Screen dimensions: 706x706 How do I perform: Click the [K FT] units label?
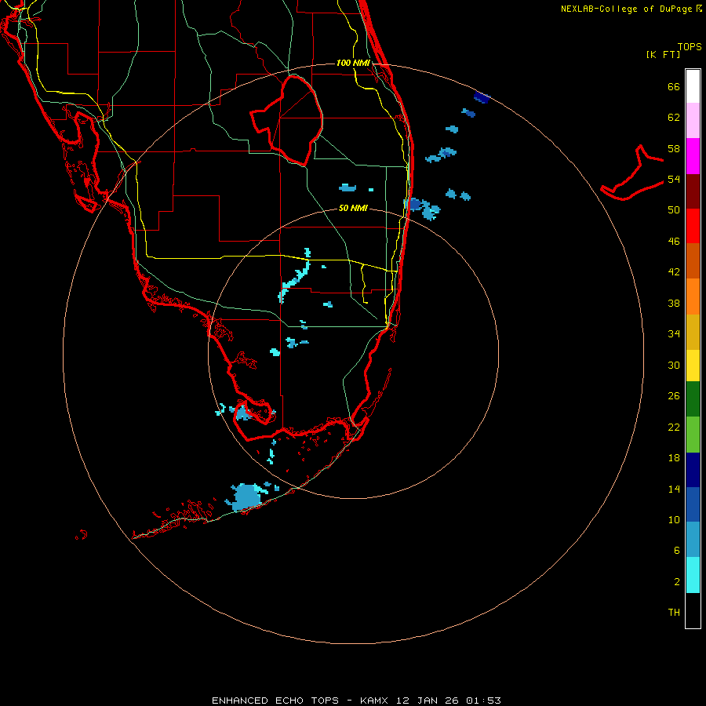pos(663,54)
